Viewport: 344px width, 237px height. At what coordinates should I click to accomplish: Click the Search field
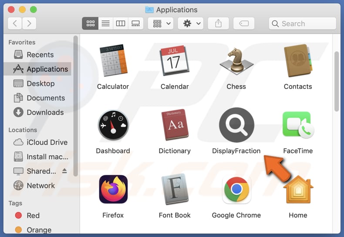click(303, 23)
